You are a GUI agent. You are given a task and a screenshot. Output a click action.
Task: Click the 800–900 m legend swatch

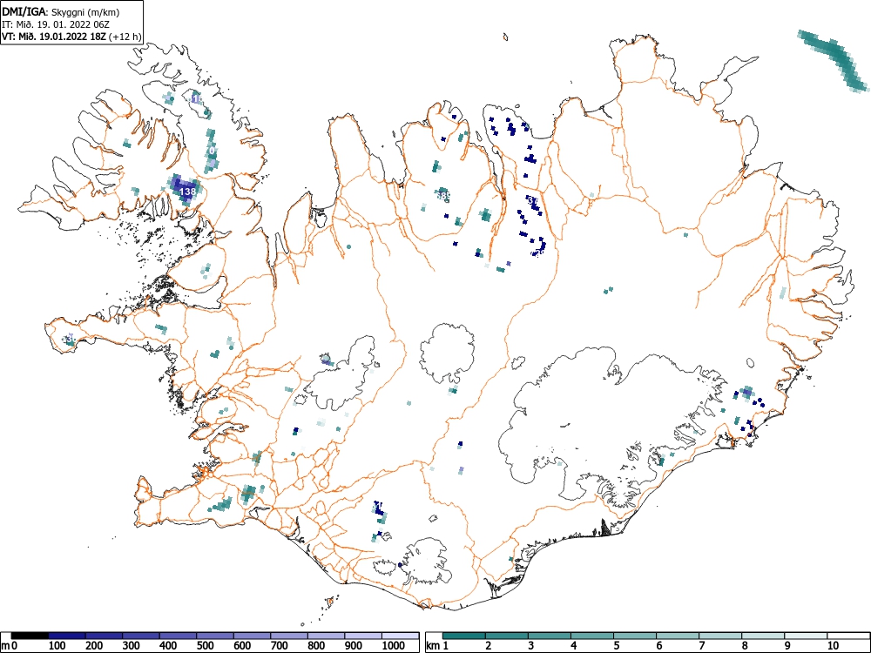pos(326,636)
